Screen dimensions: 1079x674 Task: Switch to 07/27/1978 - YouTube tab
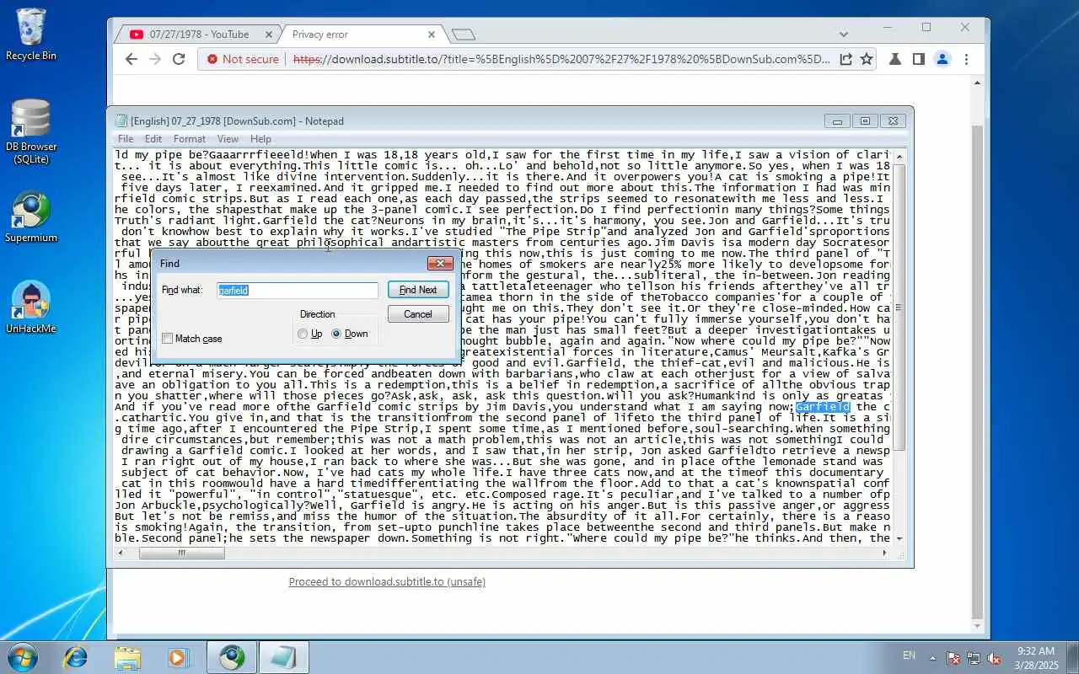click(199, 35)
